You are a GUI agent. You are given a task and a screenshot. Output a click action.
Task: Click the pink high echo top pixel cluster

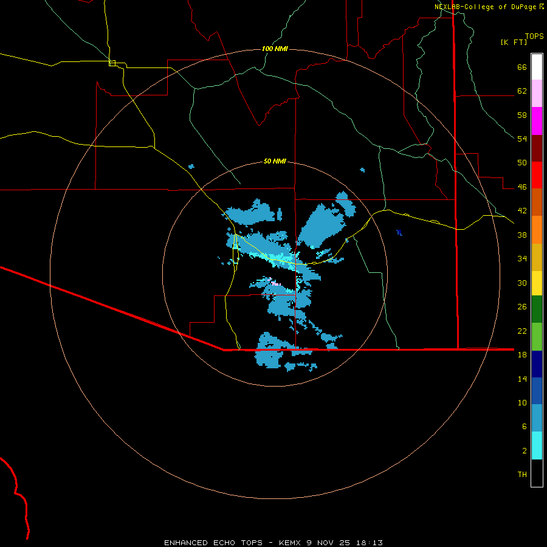[x=275, y=284]
